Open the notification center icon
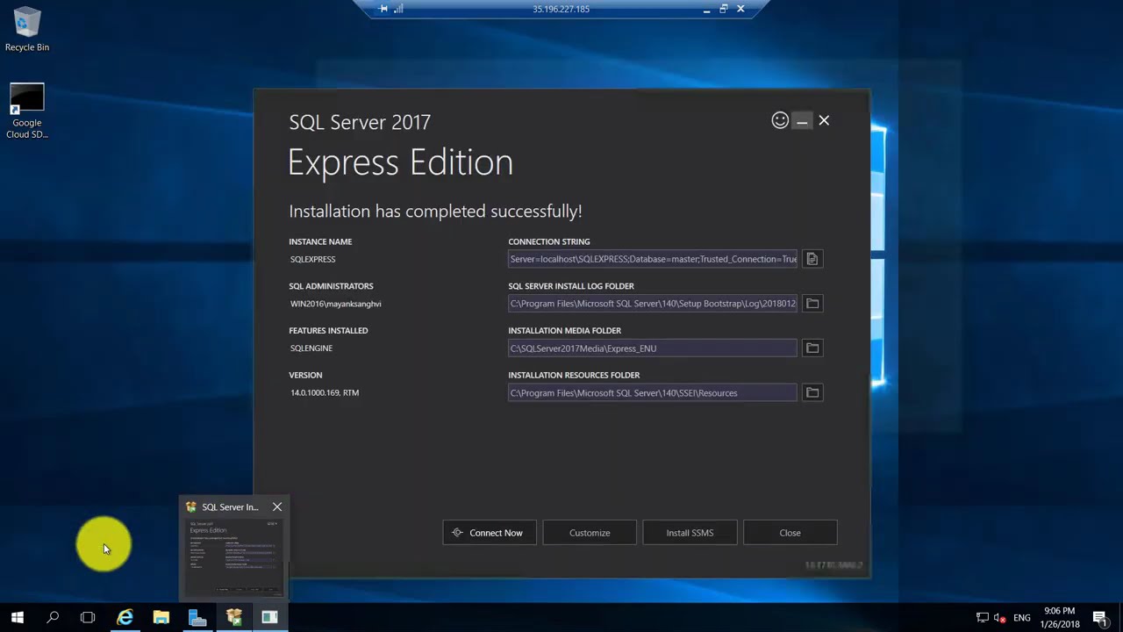Screen dimensions: 1123x632 click(1100, 618)
